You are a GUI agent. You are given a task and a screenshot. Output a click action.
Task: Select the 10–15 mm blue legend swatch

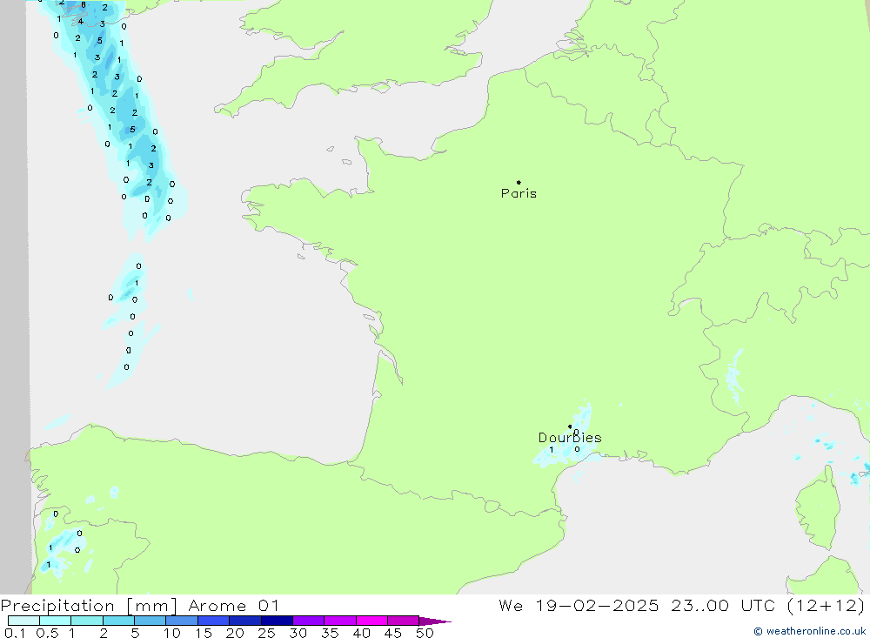[x=182, y=621]
